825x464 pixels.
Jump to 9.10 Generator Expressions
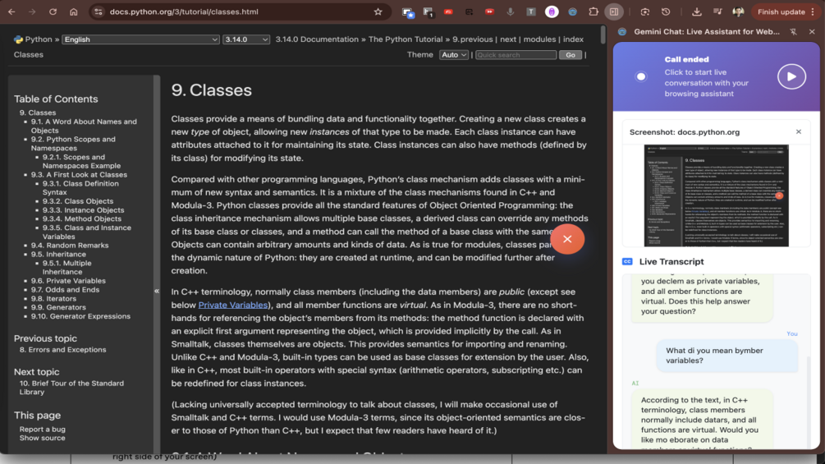[x=80, y=316]
